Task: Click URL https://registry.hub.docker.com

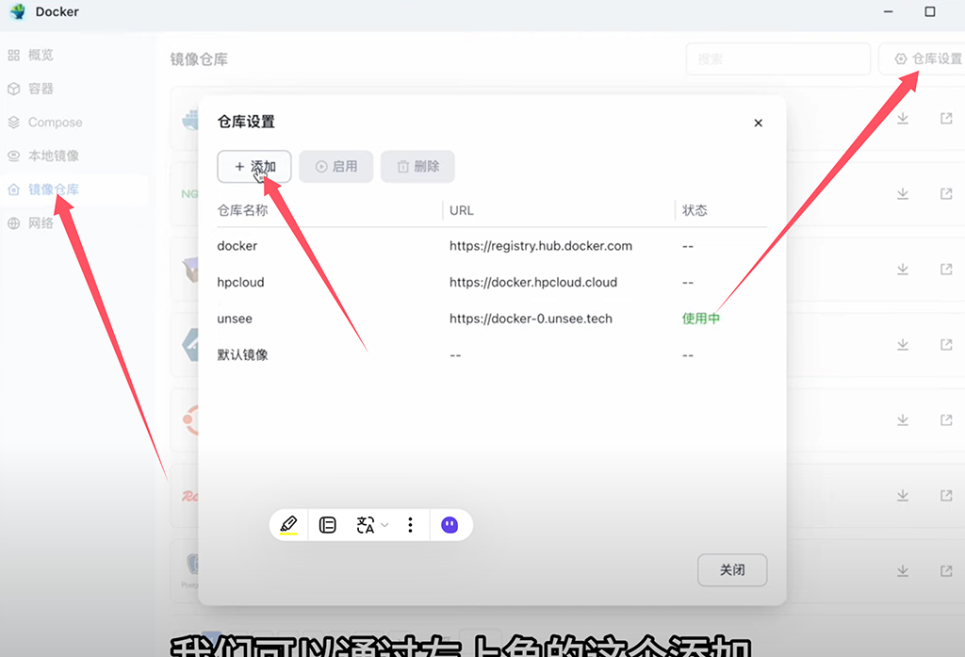Action: 540,246
